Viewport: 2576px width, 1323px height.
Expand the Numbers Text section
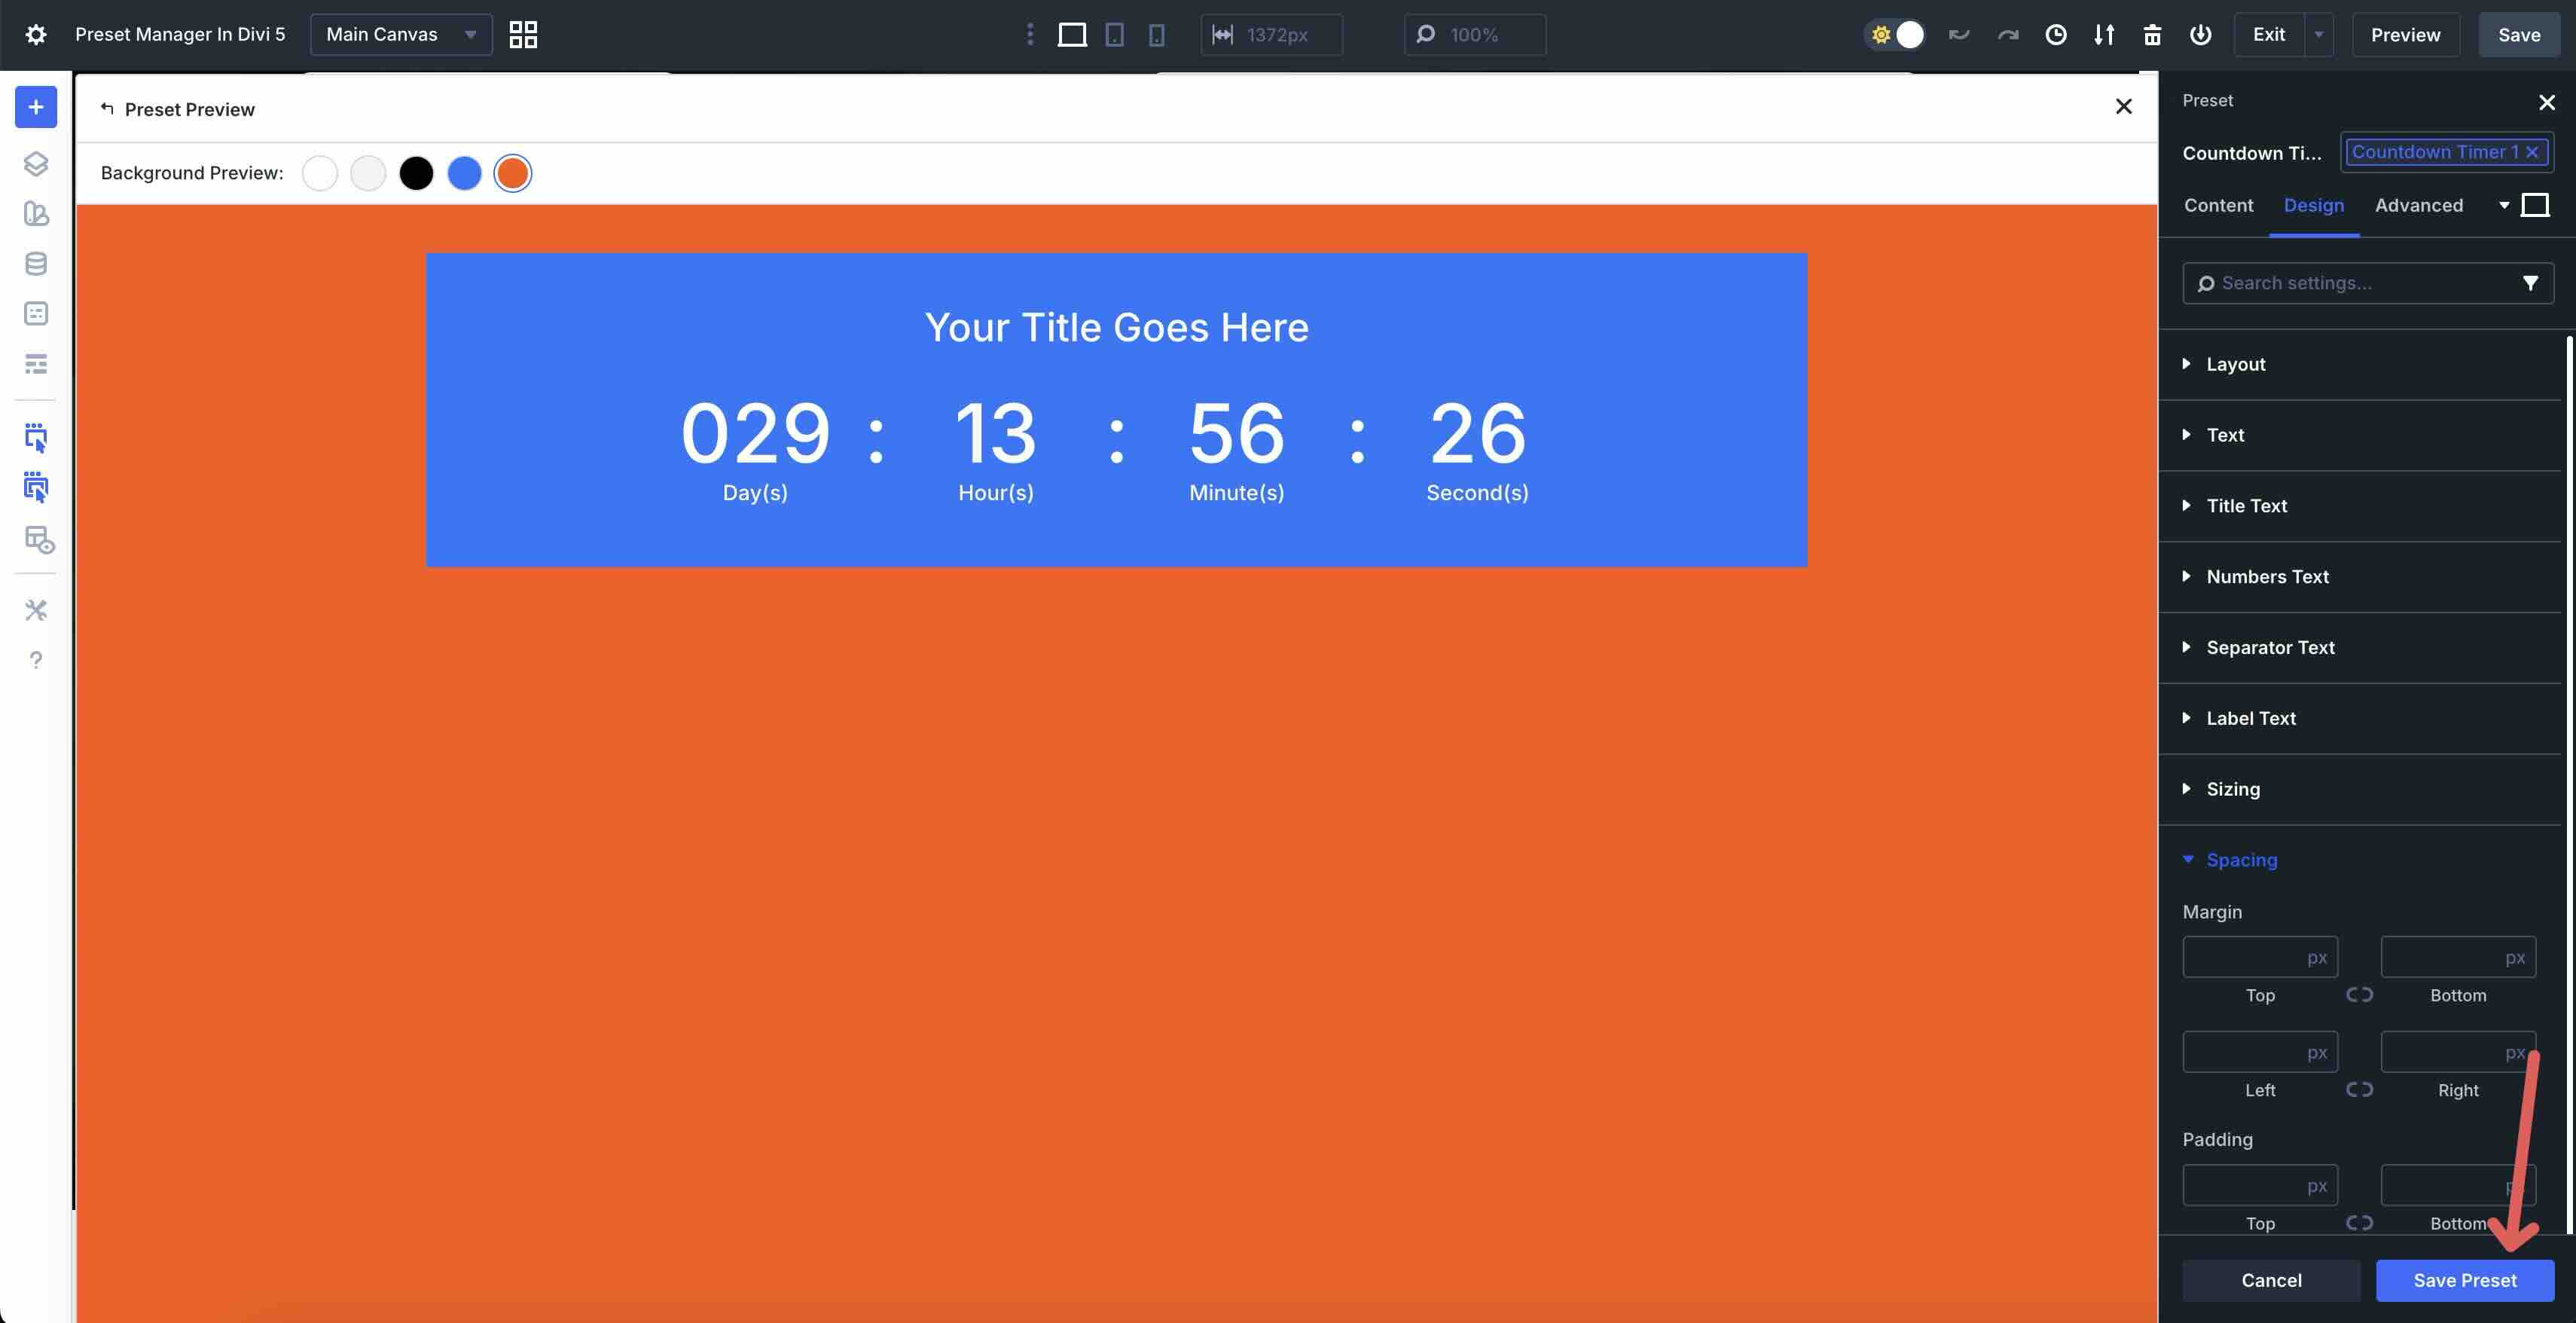click(2267, 576)
